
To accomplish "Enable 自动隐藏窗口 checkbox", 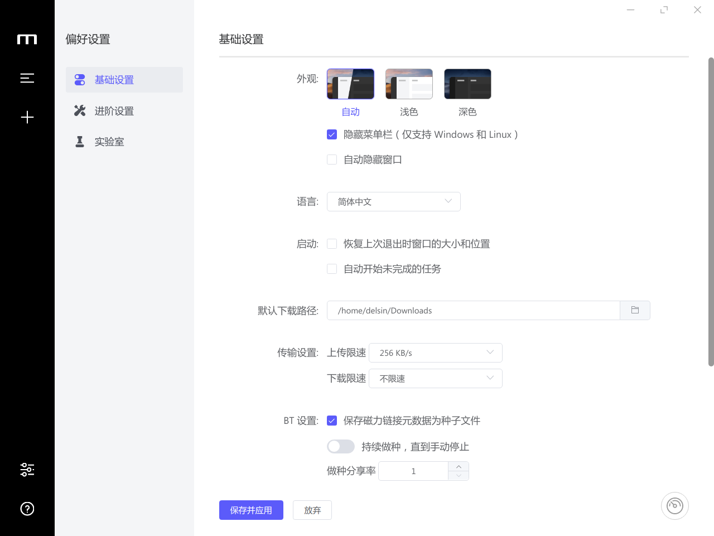I will point(332,160).
